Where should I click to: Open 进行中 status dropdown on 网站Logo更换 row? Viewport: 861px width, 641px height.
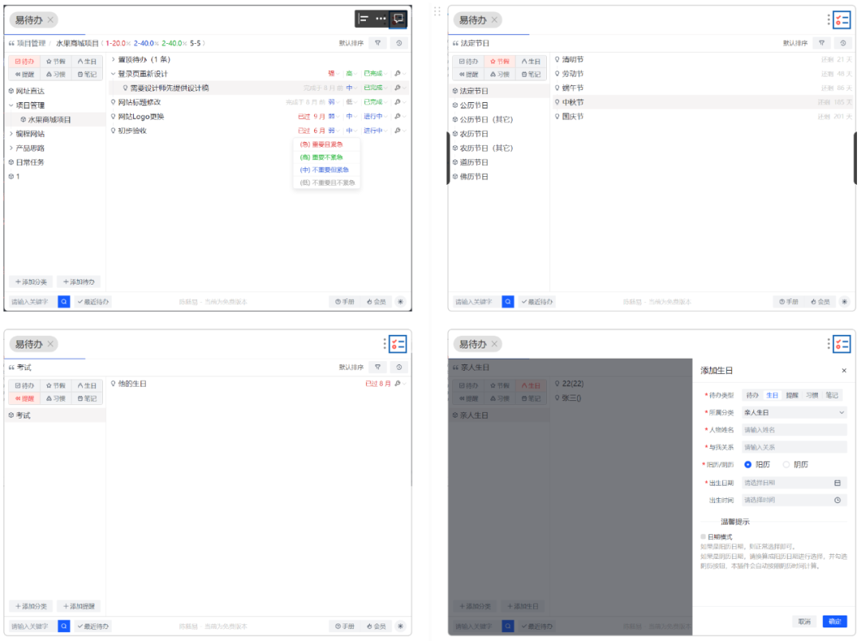[375, 116]
